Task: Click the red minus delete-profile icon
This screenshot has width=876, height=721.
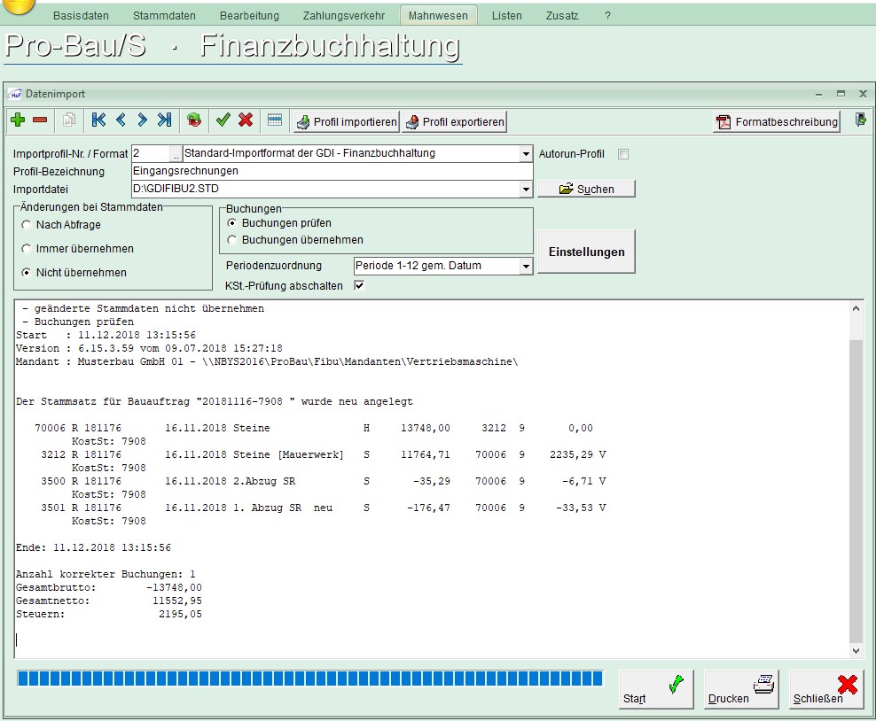Action: click(x=40, y=120)
